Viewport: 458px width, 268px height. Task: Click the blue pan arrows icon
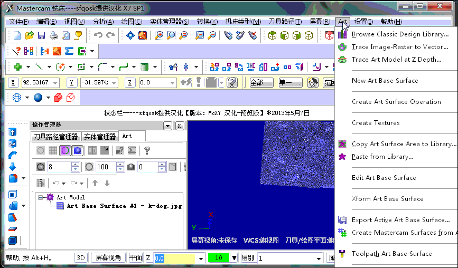[130, 35]
